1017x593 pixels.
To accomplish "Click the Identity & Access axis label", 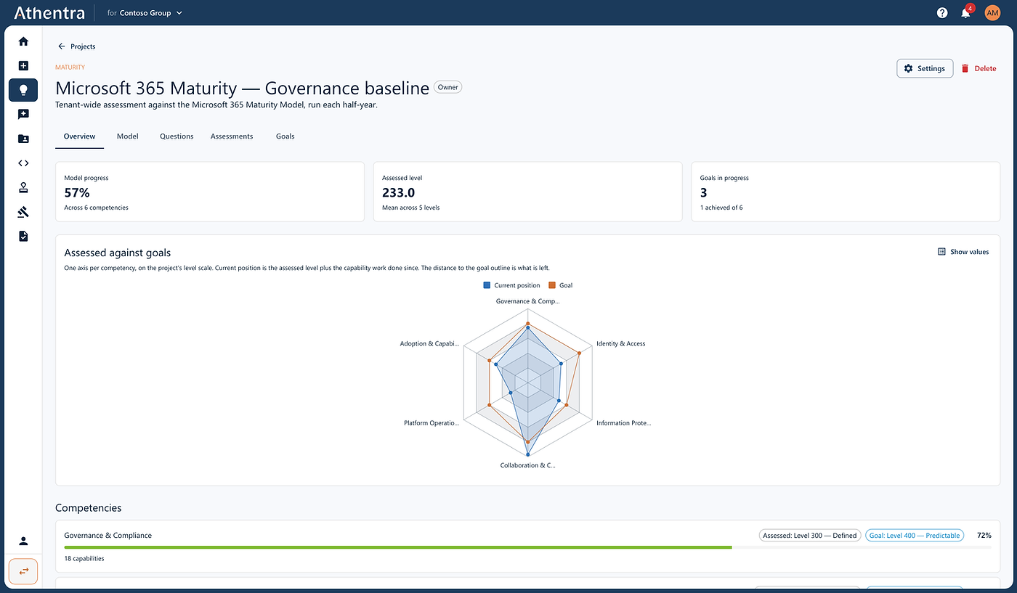I will pyautogui.click(x=620, y=343).
